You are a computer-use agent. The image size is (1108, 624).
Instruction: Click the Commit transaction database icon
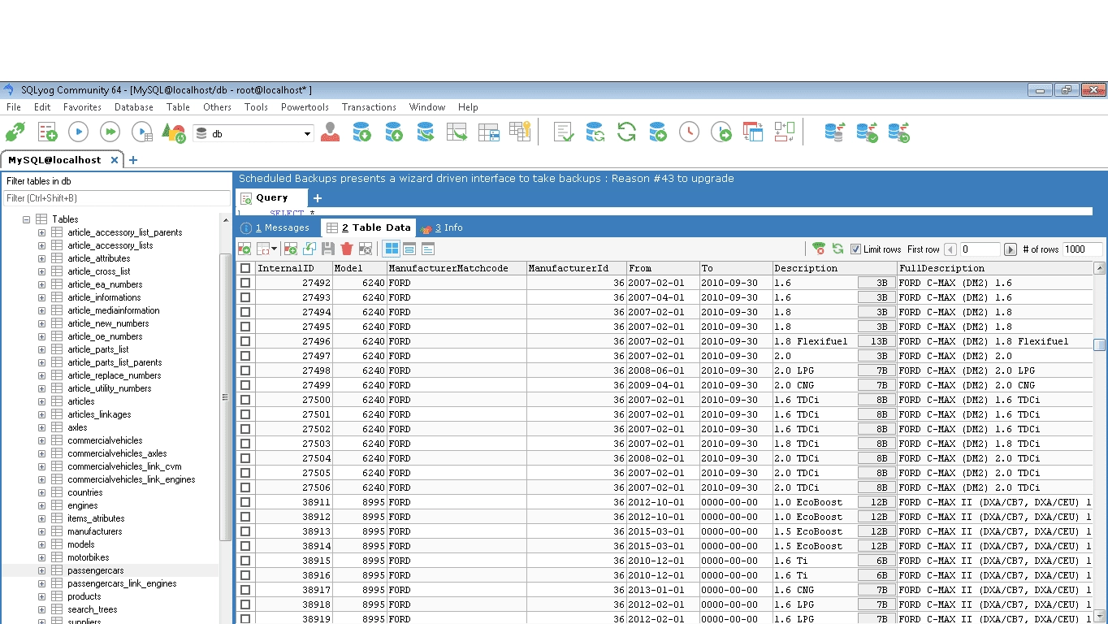(867, 132)
